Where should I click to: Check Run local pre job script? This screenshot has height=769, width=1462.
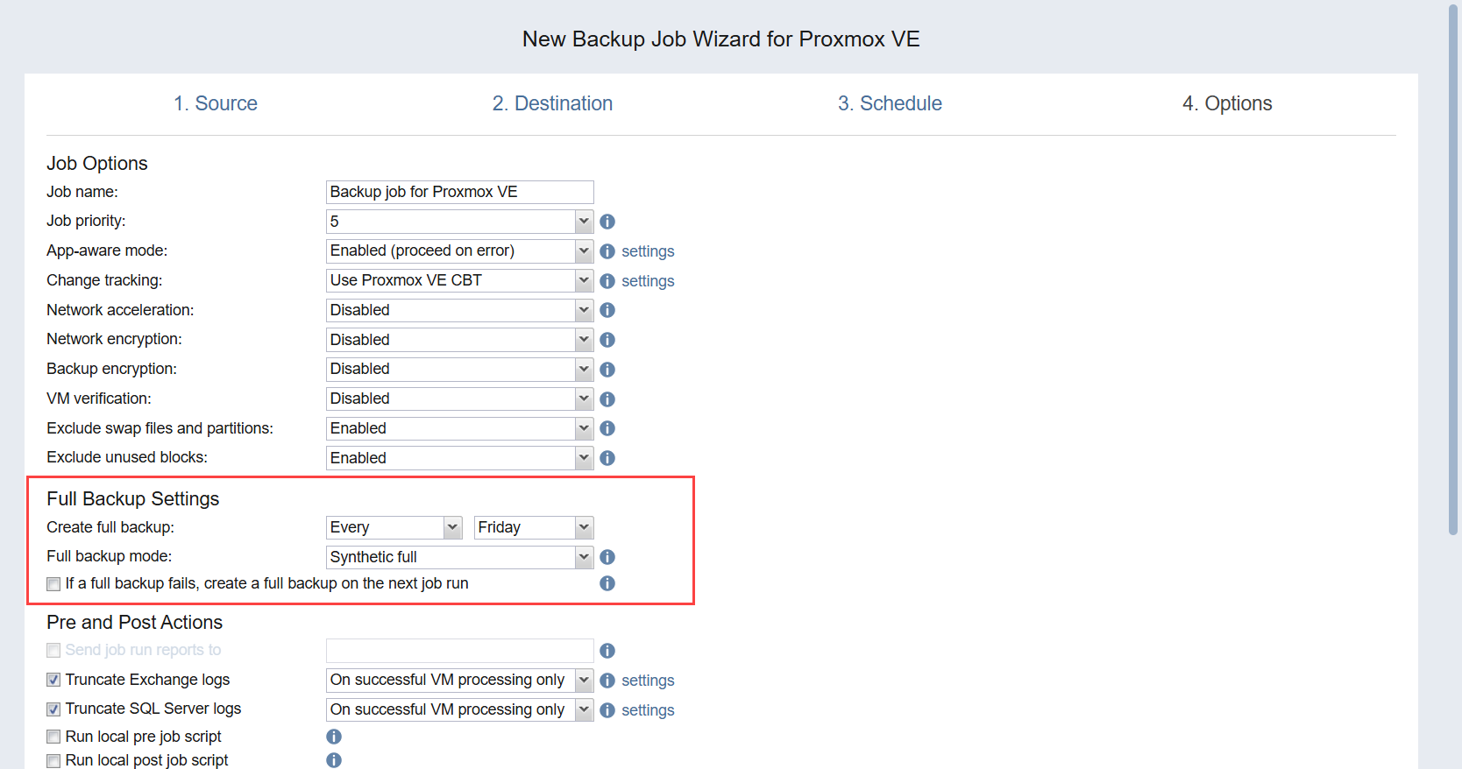pos(54,737)
